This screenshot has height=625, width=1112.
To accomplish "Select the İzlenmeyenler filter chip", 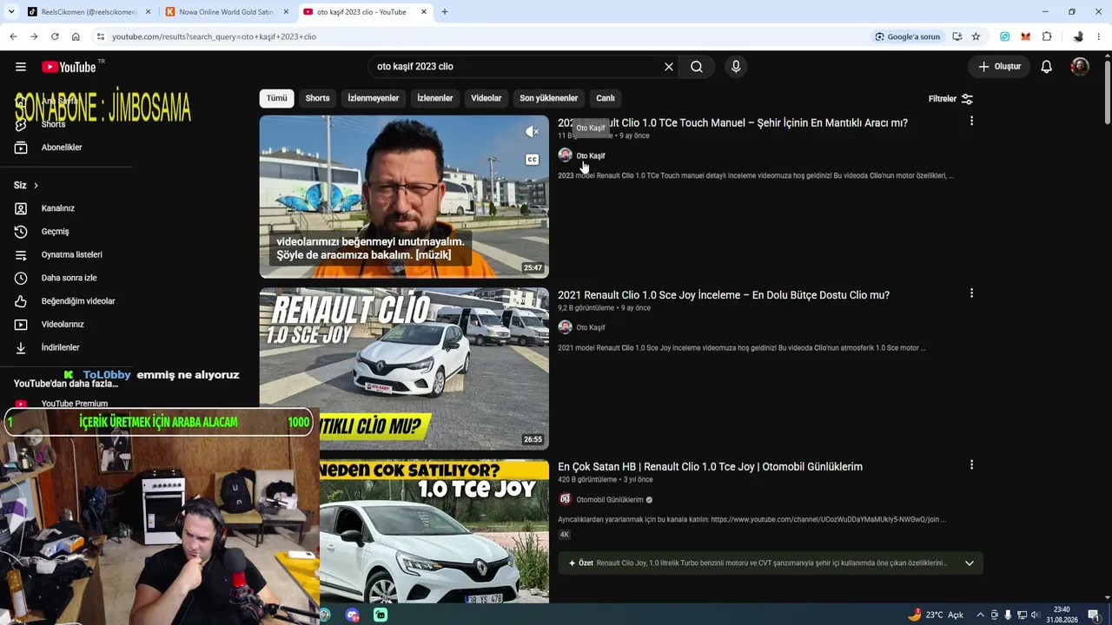I will [374, 98].
